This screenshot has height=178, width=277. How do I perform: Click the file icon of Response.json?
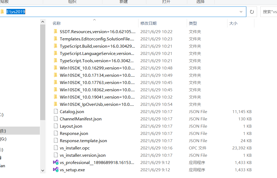pos(56,133)
